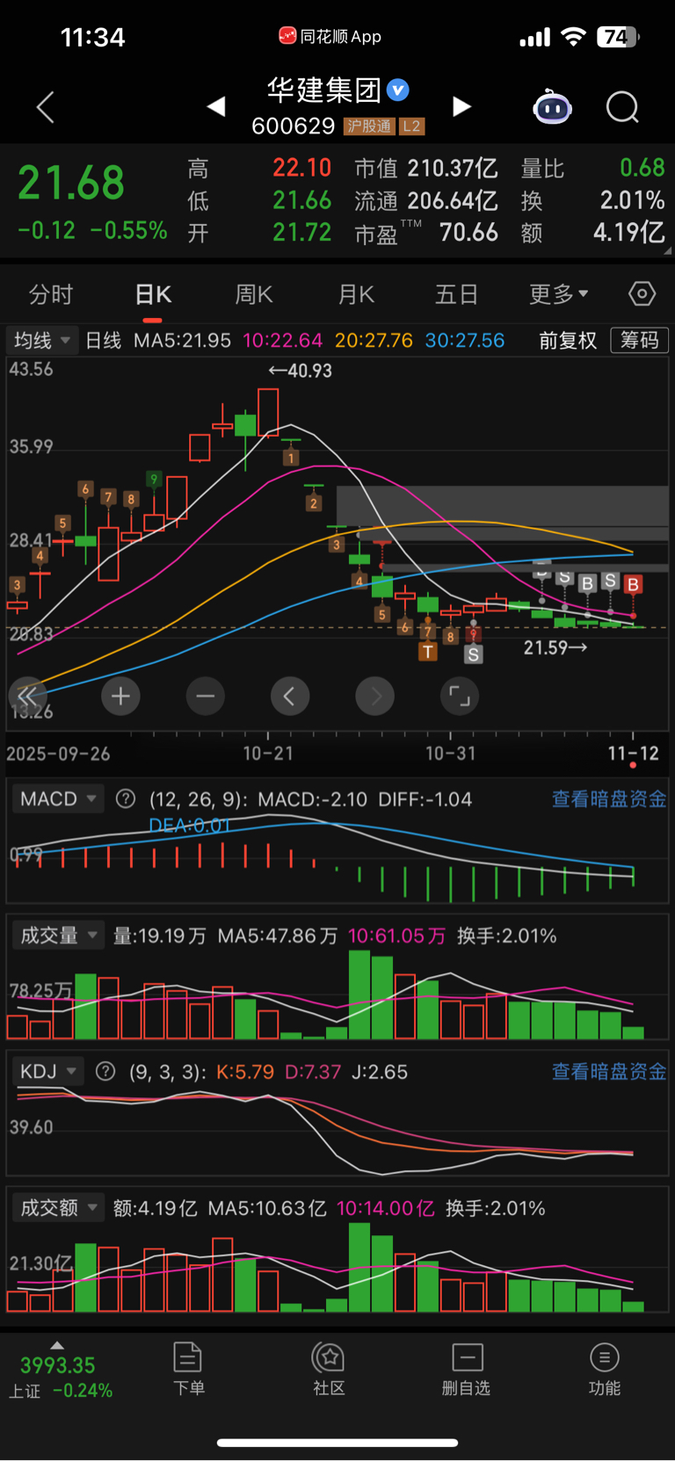Tap the 21.59 low price label
This screenshot has height=1461, width=675.
pos(555,647)
